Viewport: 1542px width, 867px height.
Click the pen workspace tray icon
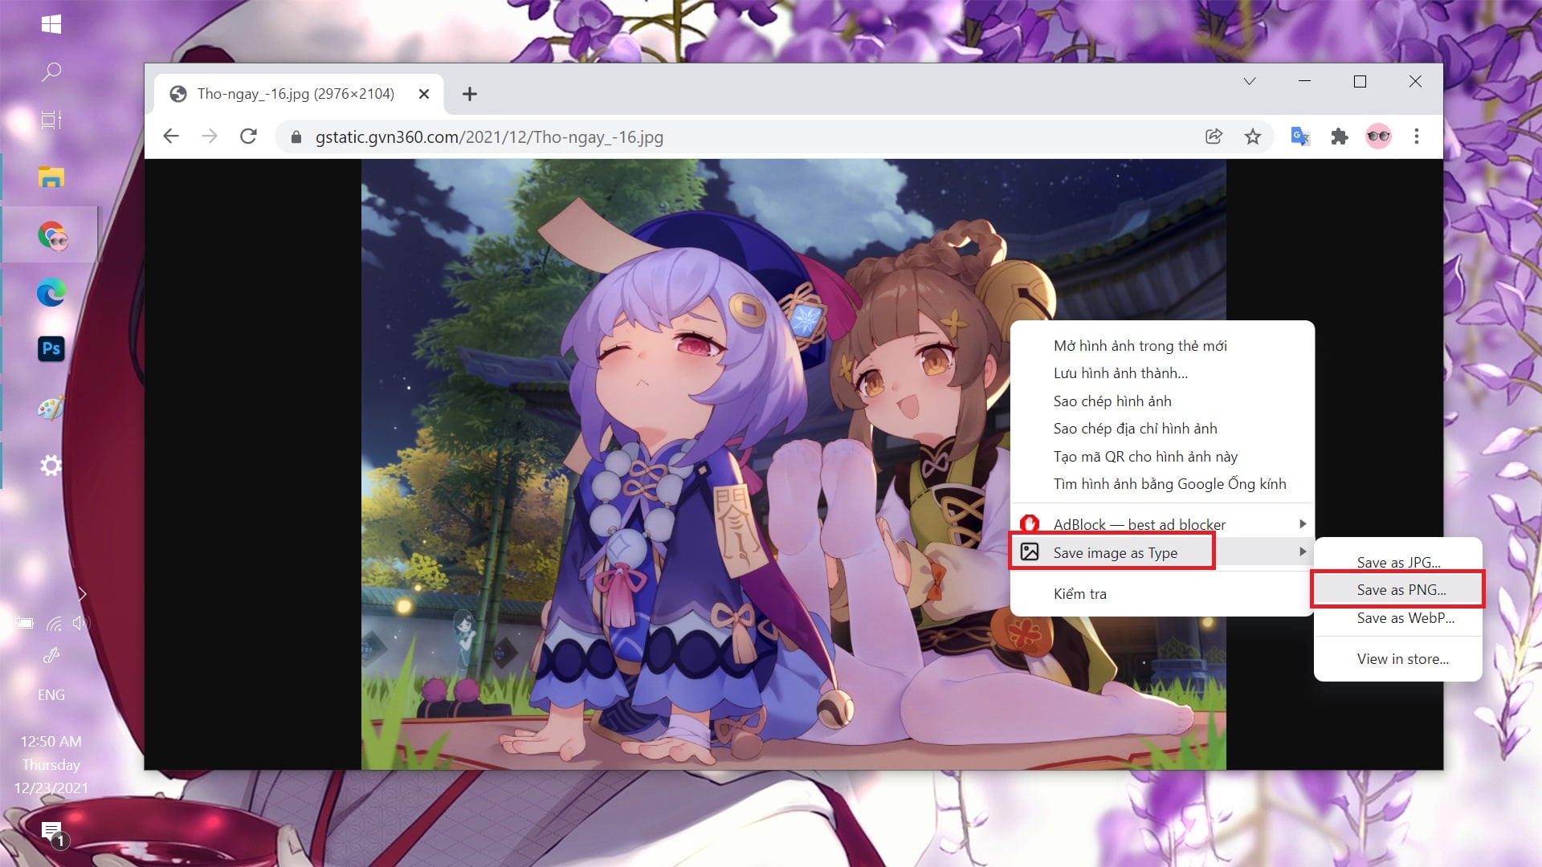(51, 656)
